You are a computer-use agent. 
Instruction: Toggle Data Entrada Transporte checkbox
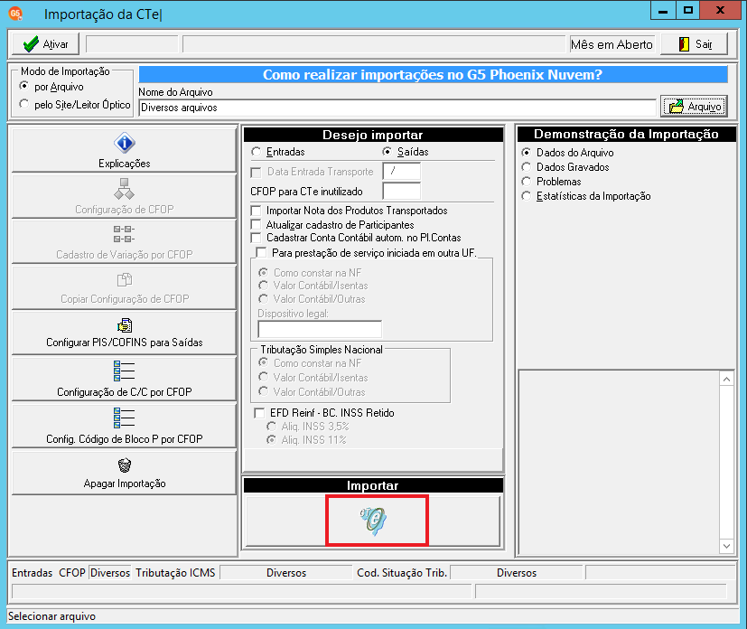pos(256,172)
